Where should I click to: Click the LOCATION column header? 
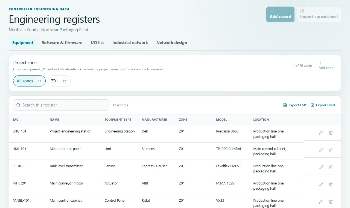click(261, 120)
